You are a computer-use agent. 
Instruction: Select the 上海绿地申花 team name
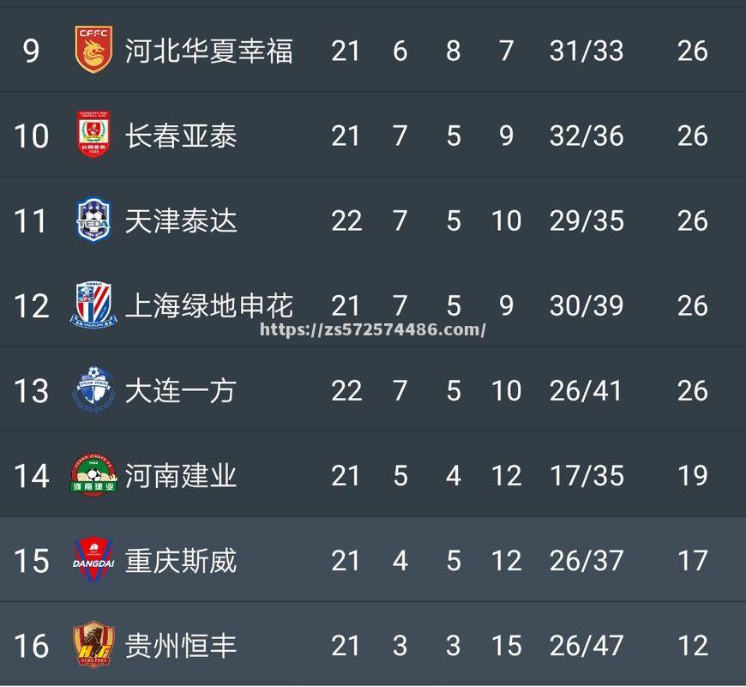pos(208,305)
